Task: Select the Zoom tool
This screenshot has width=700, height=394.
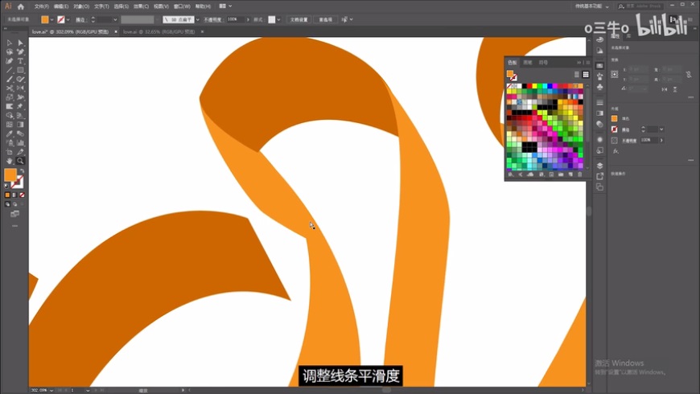Action: [x=20, y=161]
